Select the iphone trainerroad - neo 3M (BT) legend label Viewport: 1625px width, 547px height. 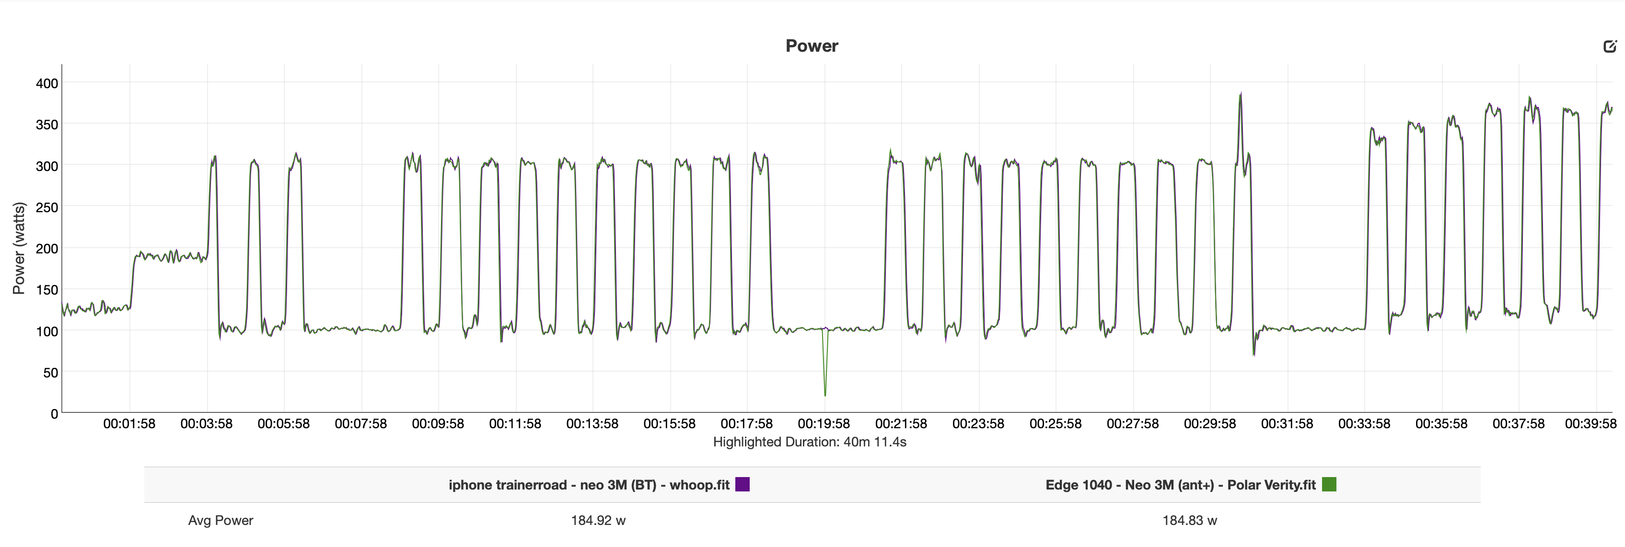589,485
